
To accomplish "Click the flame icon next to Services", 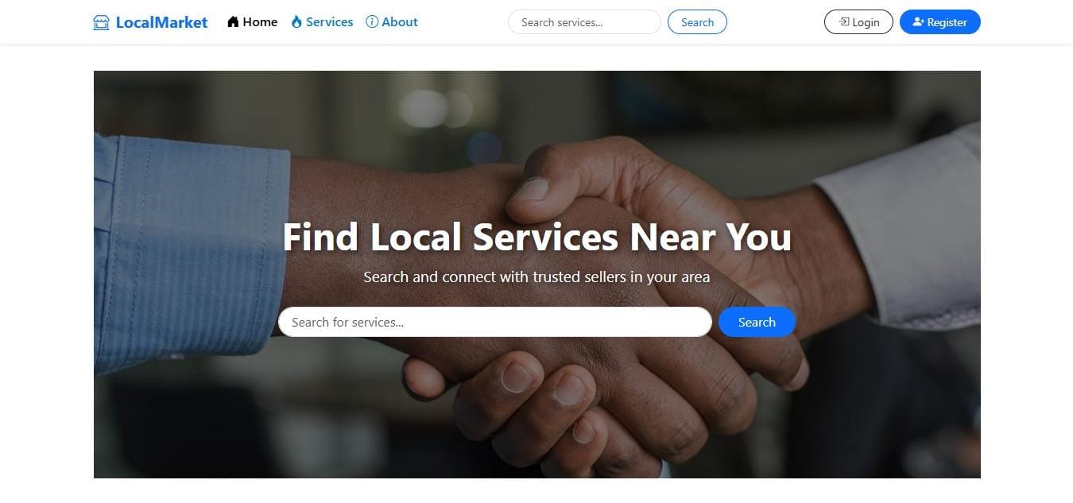I will [x=296, y=22].
